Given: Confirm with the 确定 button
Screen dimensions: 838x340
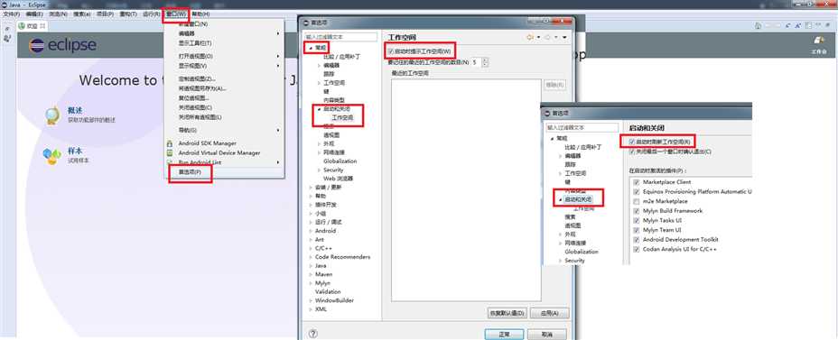Looking at the screenshot, I should [504, 334].
